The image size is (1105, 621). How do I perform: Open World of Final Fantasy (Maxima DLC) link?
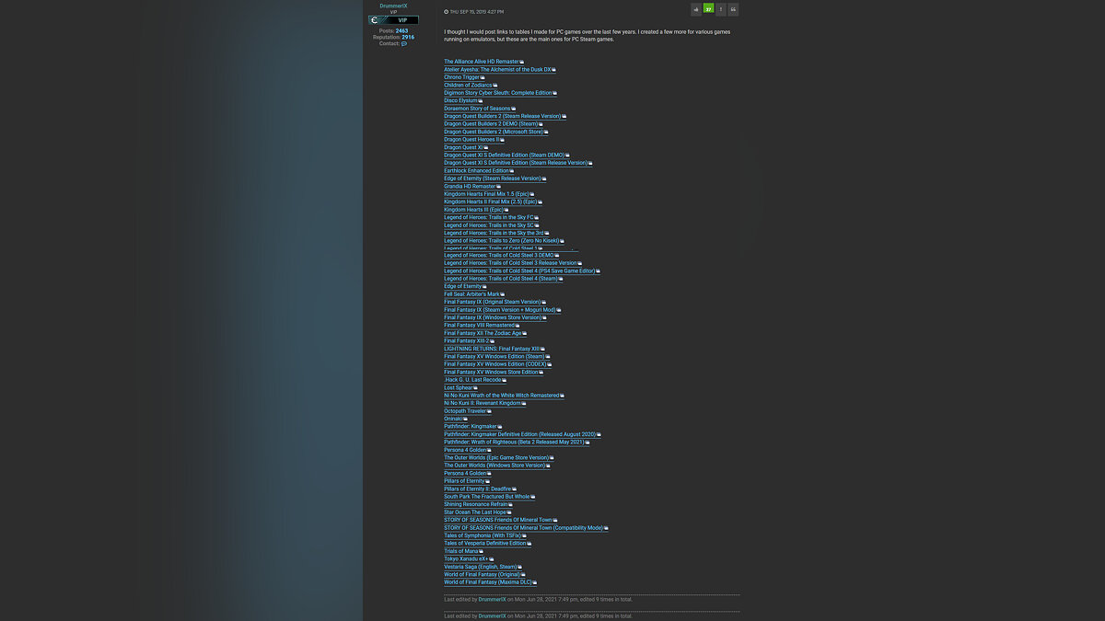click(488, 582)
